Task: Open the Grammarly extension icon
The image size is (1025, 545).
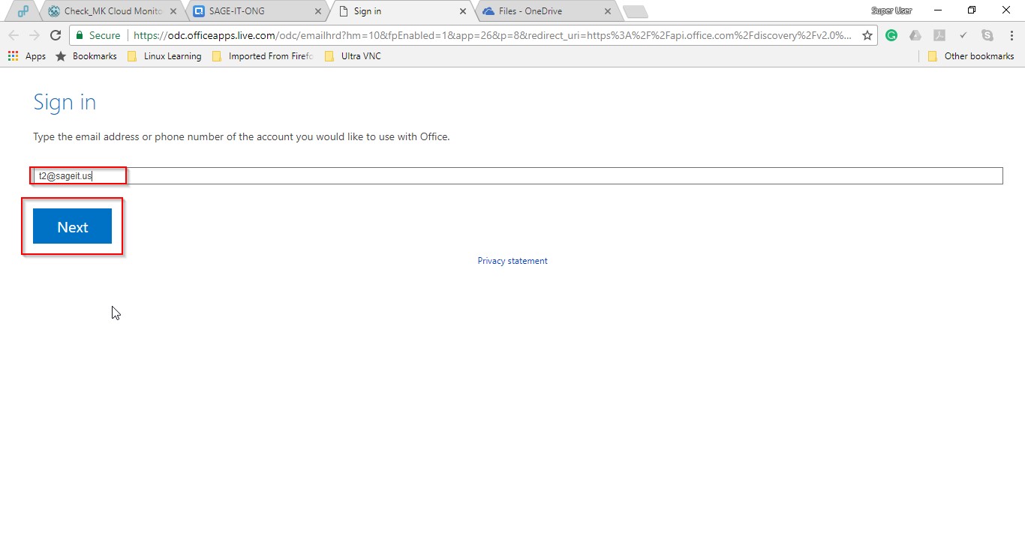Action: pyautogui.click(x=891, y=35)
